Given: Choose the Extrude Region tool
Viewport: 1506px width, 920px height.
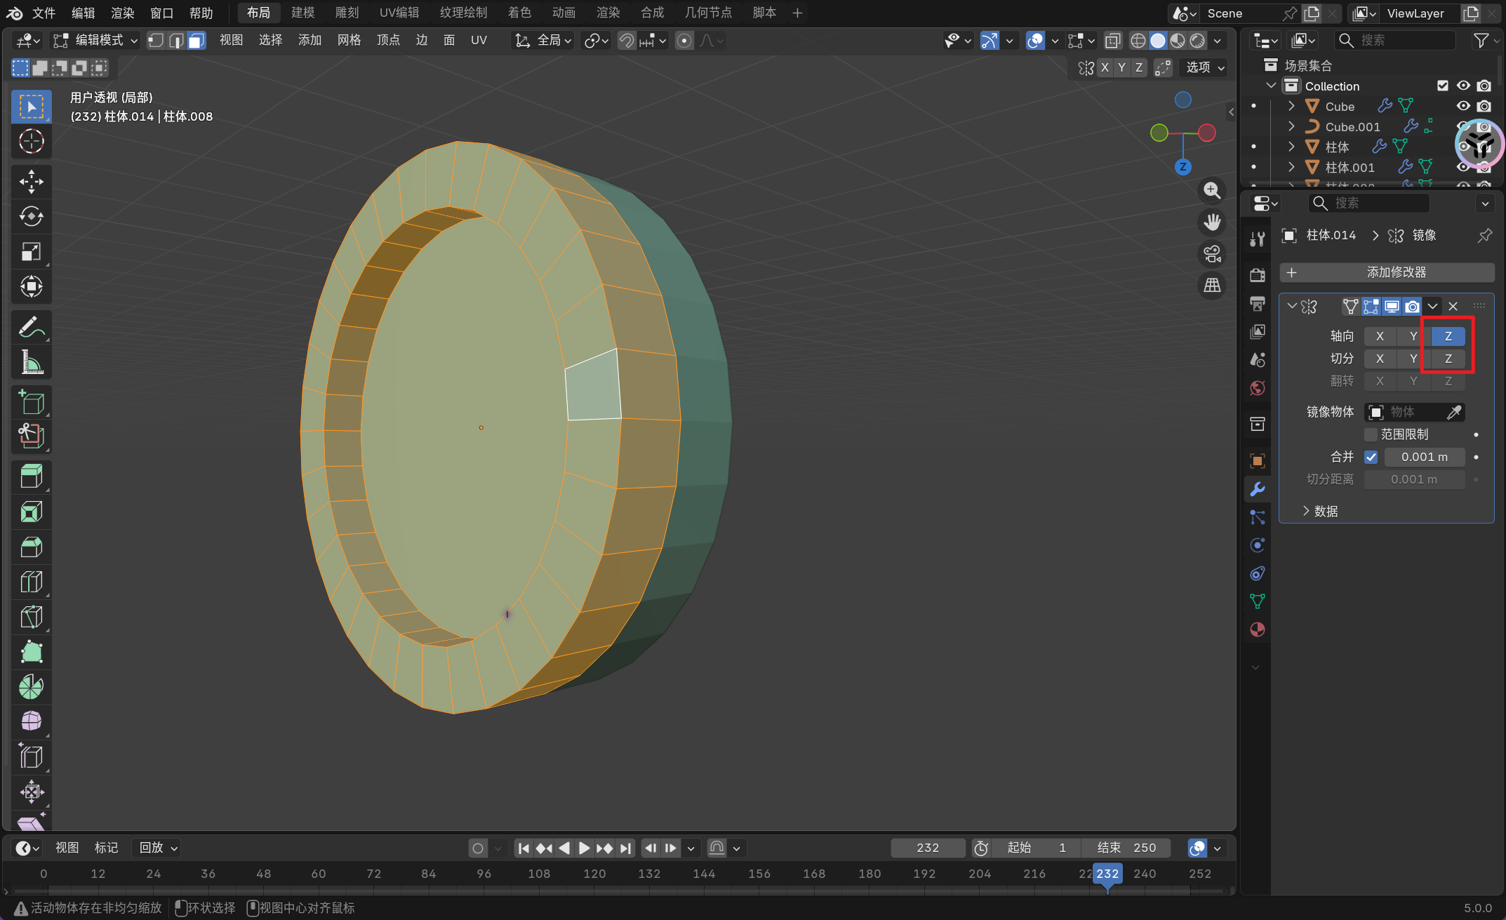Looking at the screenshot, I should tap(31, 476).
